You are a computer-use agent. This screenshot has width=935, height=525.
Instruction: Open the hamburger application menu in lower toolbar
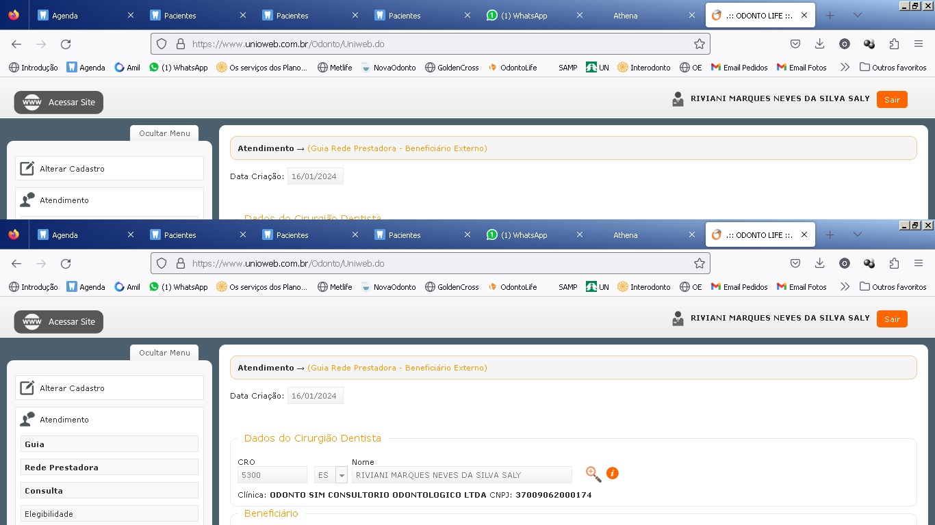pyautogui.click(x=919, y=263)
